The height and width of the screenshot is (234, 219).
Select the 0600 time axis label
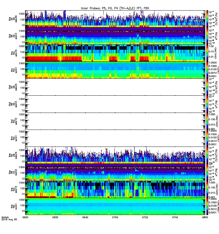(x=25, y=217)
